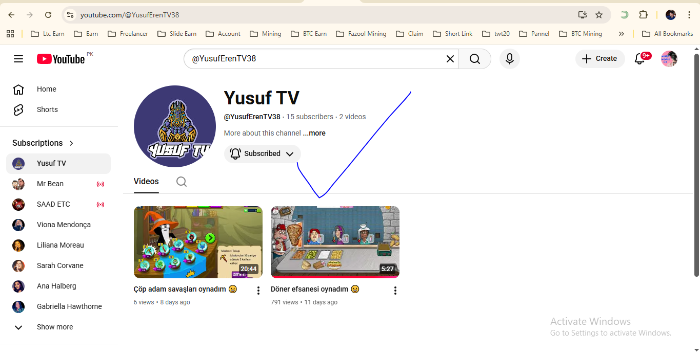700x355 pixels.
Task: Click the green extension icon in toolbar
Action: 624,15
